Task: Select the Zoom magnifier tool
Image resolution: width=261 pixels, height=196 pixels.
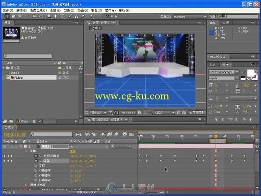Action: click(x=20, y=16)
